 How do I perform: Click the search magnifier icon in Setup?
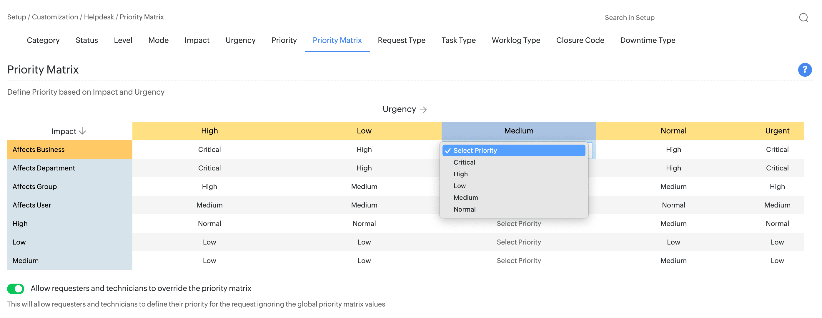(x=803, y=18)
